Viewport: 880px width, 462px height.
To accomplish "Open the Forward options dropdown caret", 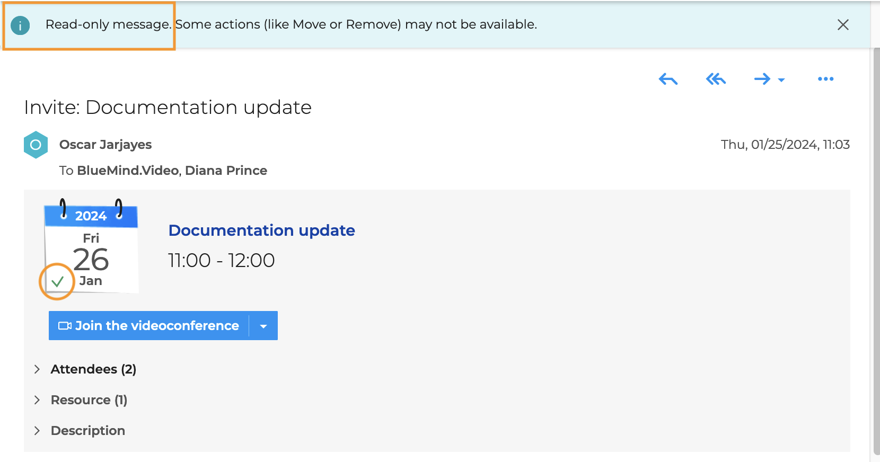I will [x=781, y=80].
